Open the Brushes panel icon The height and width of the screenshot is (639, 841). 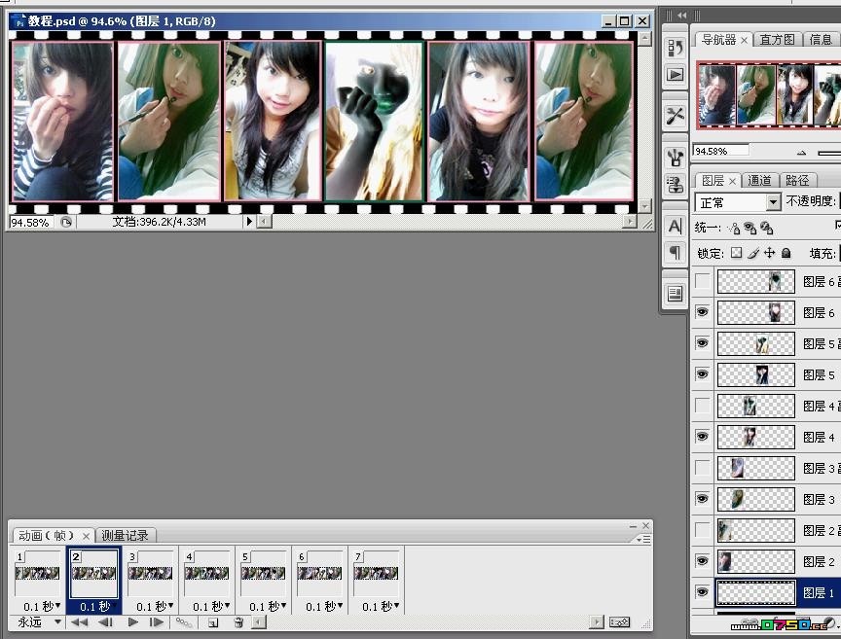[x=676, y=158]
